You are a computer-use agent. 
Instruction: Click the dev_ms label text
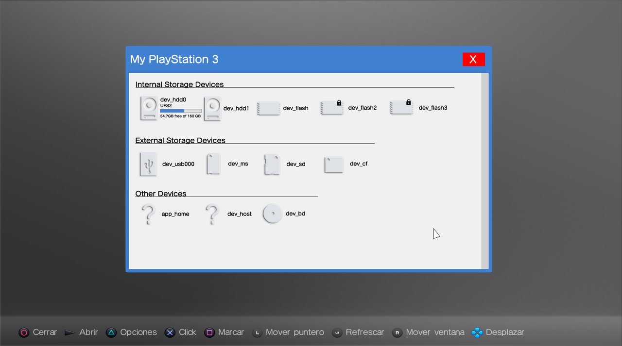pyautogui.click(x=238, y=164)
